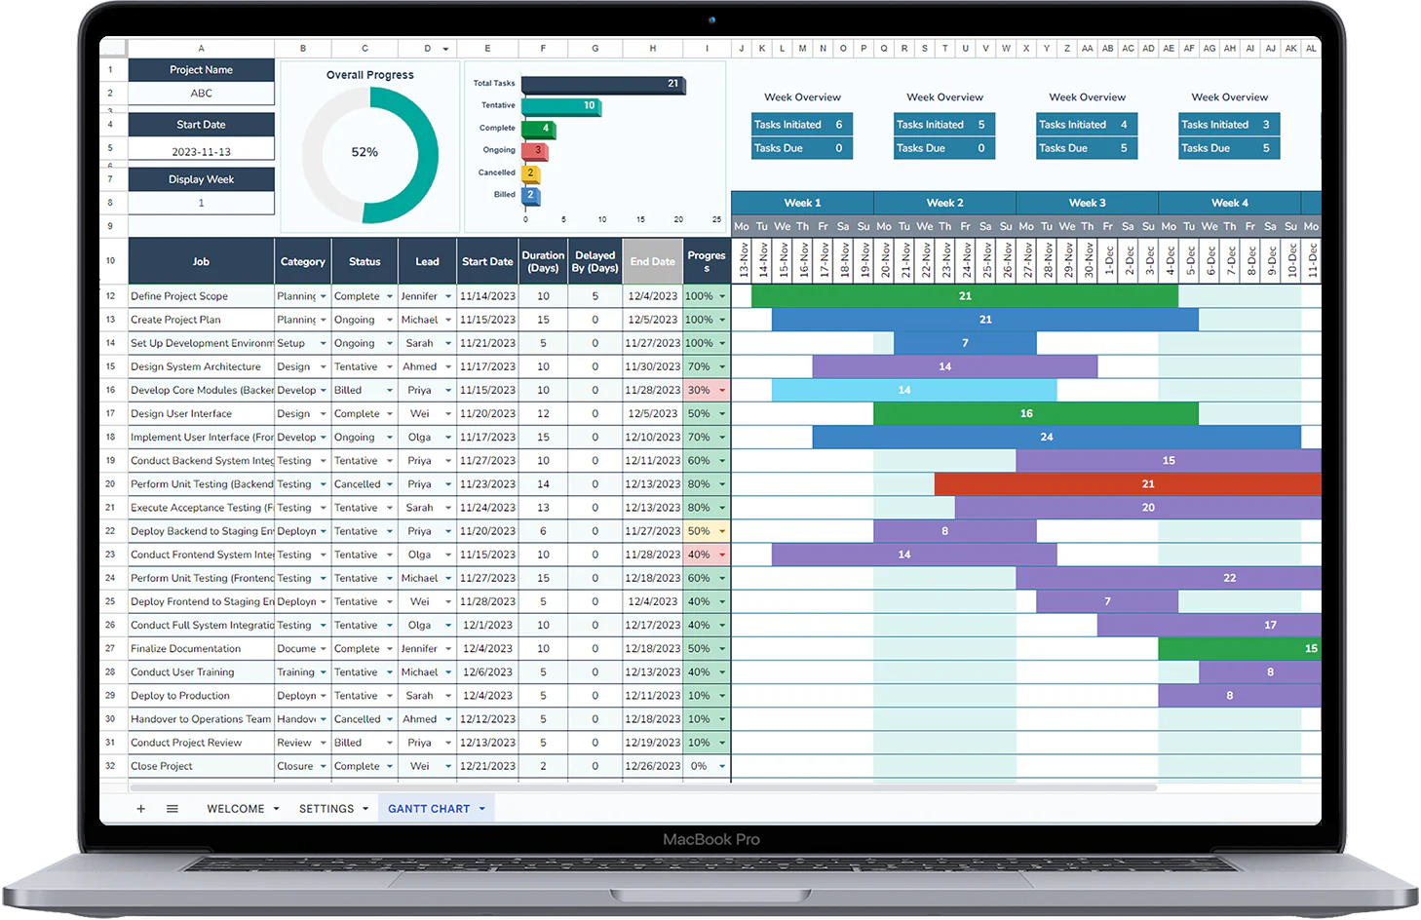Click the Tentative bar showing 10
The height and width of the screenshot is (920, 1421).
click(x=560, y=106)
